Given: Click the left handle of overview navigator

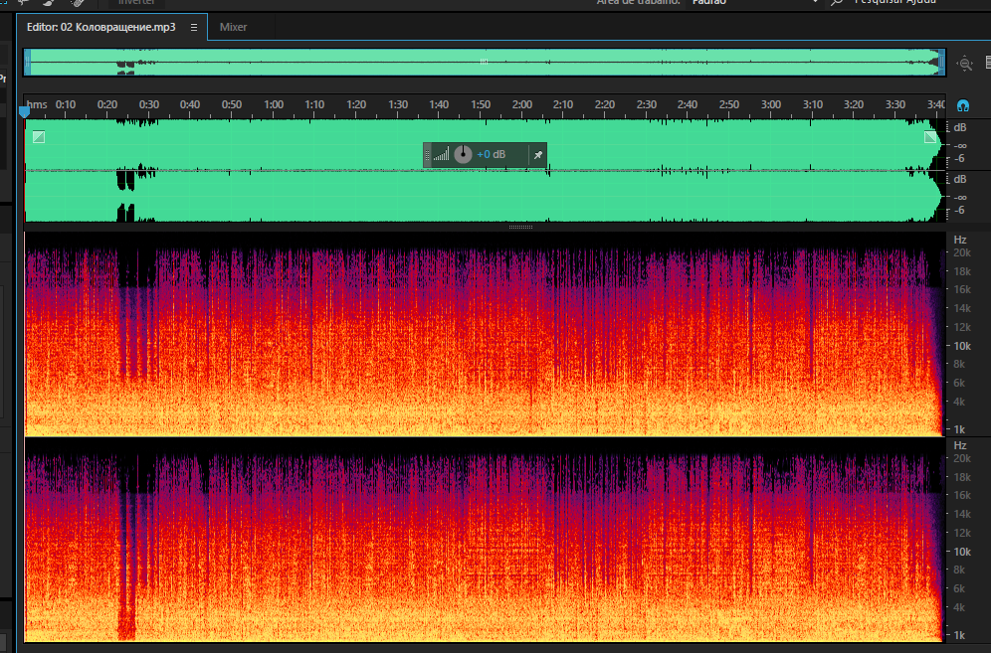Looking at the screenshot, I should 27,63.
